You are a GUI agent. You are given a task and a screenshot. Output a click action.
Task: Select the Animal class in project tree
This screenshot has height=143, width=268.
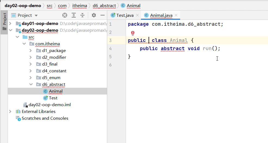pyautogui.click(x=57, y=91)
